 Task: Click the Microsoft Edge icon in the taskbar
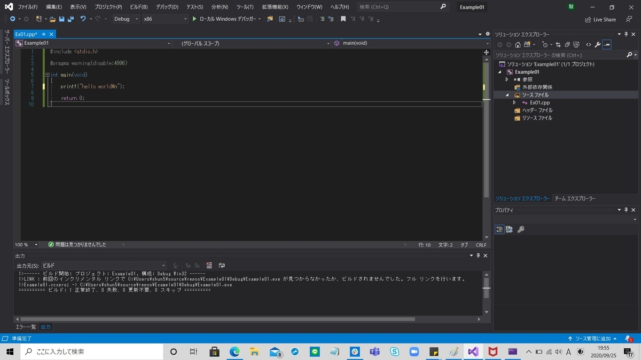pyautogui.click(x=234, y=351)
